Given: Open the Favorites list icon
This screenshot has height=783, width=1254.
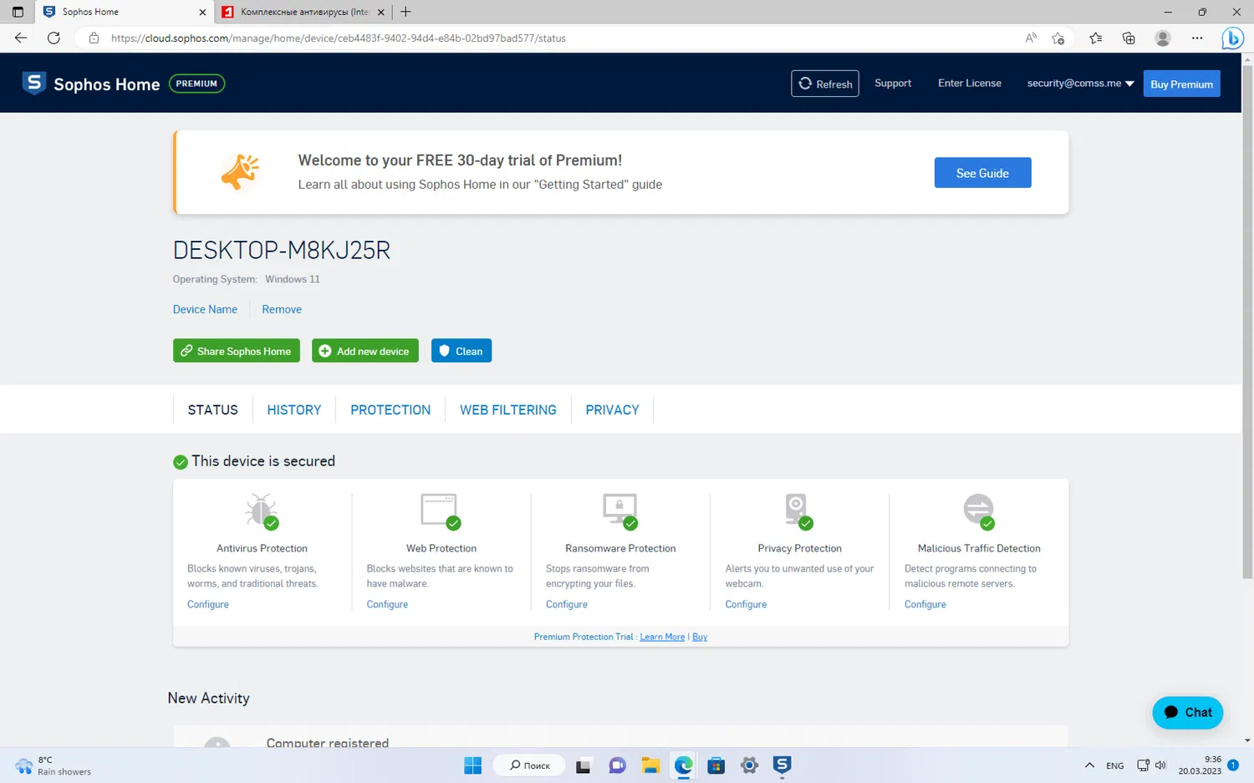Looking at the screenshot, I should (x=1095, y=38).
